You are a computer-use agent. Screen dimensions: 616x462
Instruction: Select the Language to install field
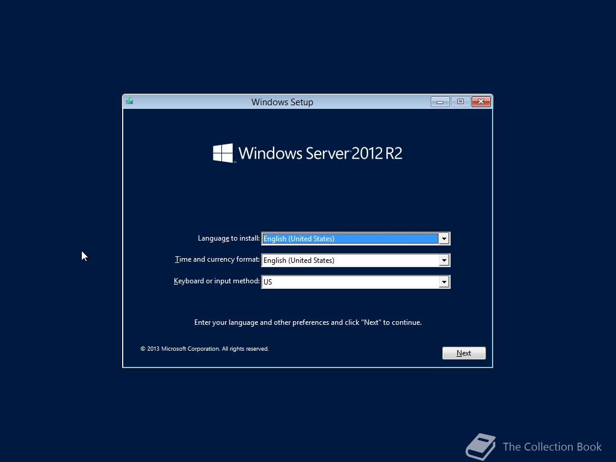(x=356, y=238)
